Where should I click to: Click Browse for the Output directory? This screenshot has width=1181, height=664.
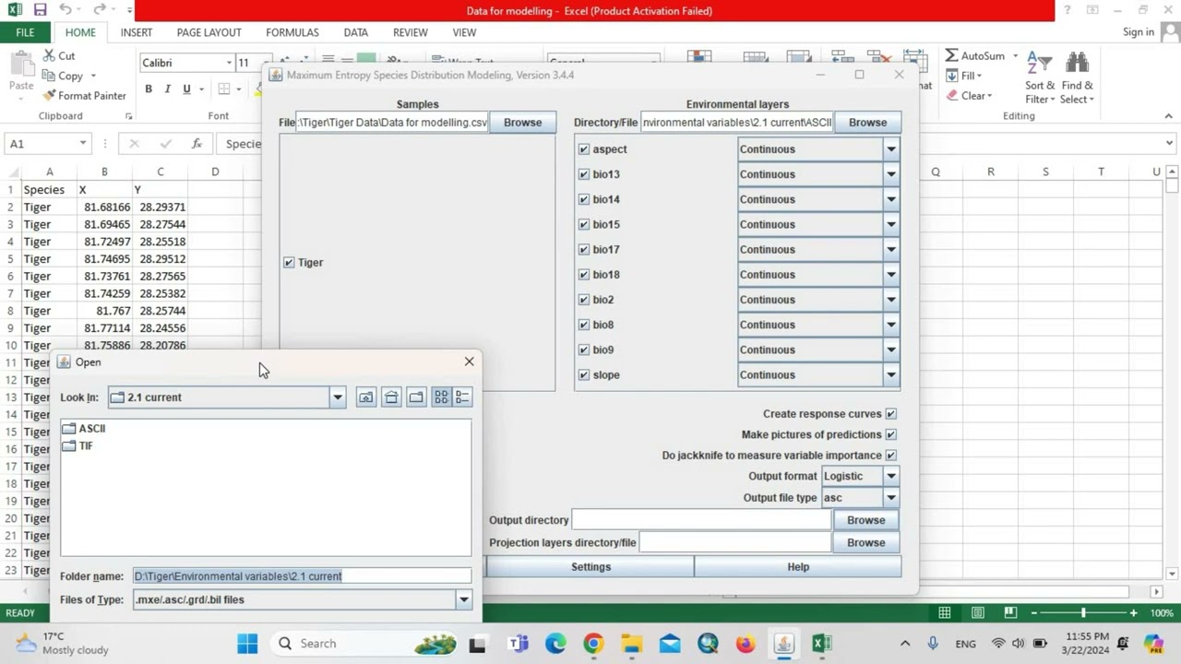click(865, 520)
